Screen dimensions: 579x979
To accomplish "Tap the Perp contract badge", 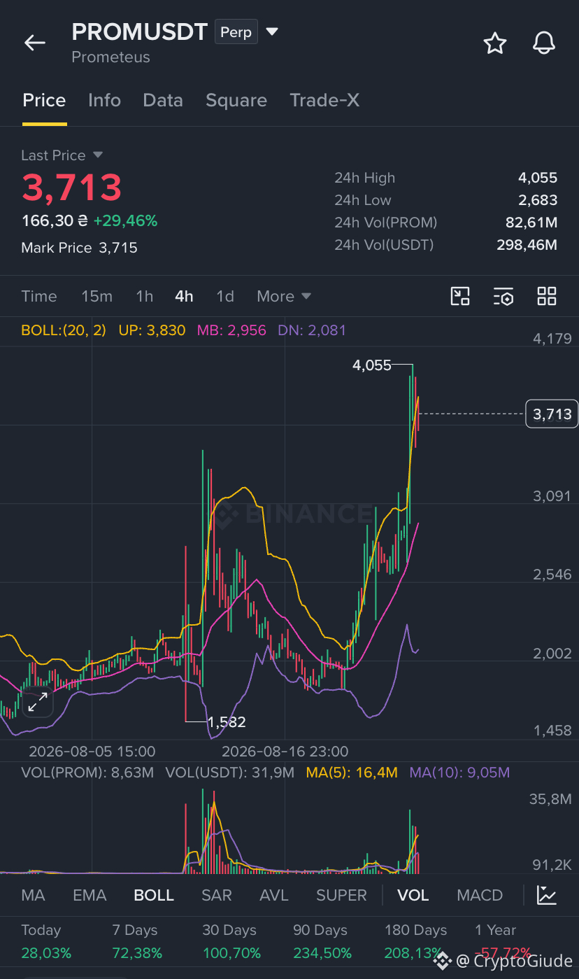I will click(x=236, y=32).
